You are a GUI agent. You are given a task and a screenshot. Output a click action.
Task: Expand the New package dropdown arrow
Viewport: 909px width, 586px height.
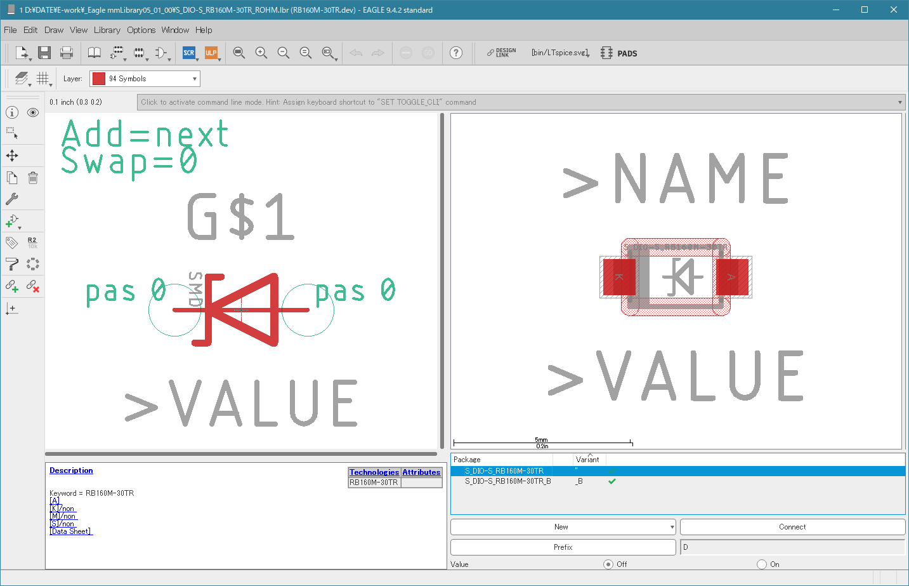coord(672,527)
